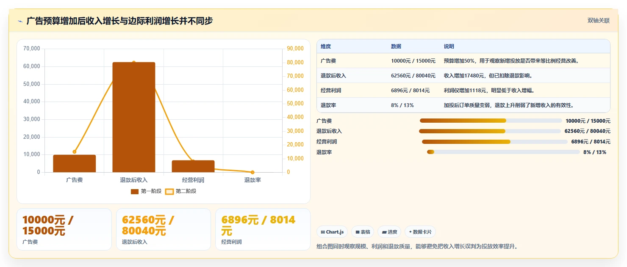Click the 退款后收入 progress bar

click(490, 131)
